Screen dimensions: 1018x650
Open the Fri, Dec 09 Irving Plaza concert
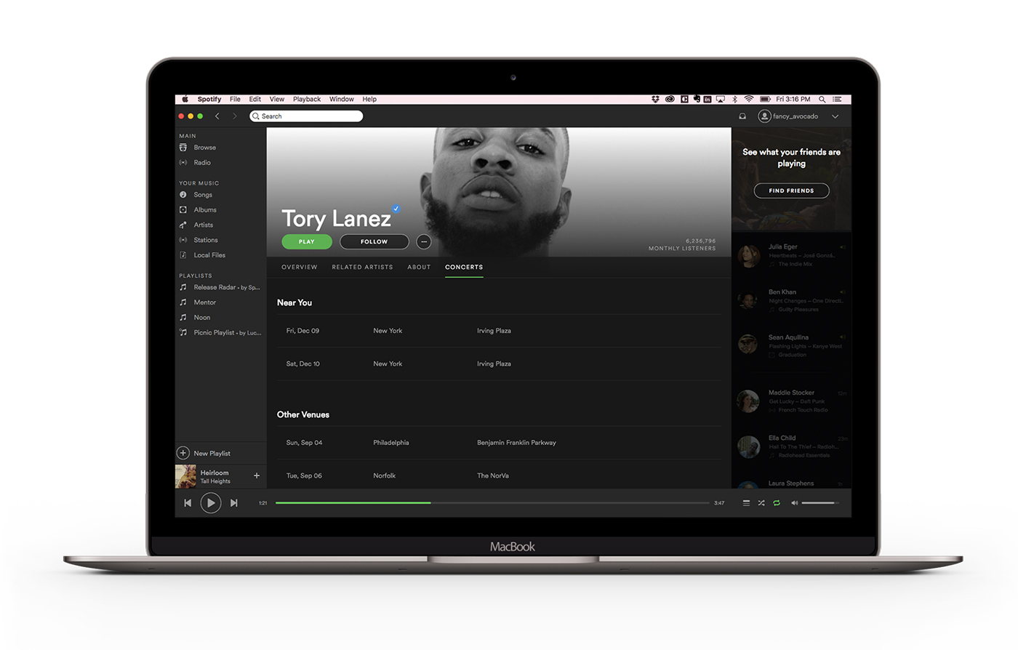pyautogui.click(x=499, y=331)
